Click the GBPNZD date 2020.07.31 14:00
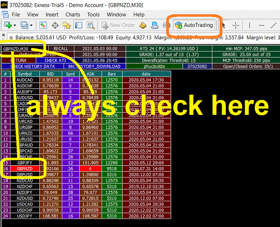 click(x=146, y=168)
